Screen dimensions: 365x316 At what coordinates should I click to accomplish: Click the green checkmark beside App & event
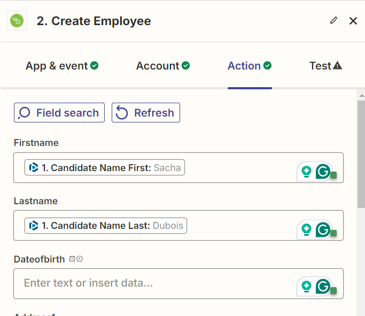tap(94, 66)
